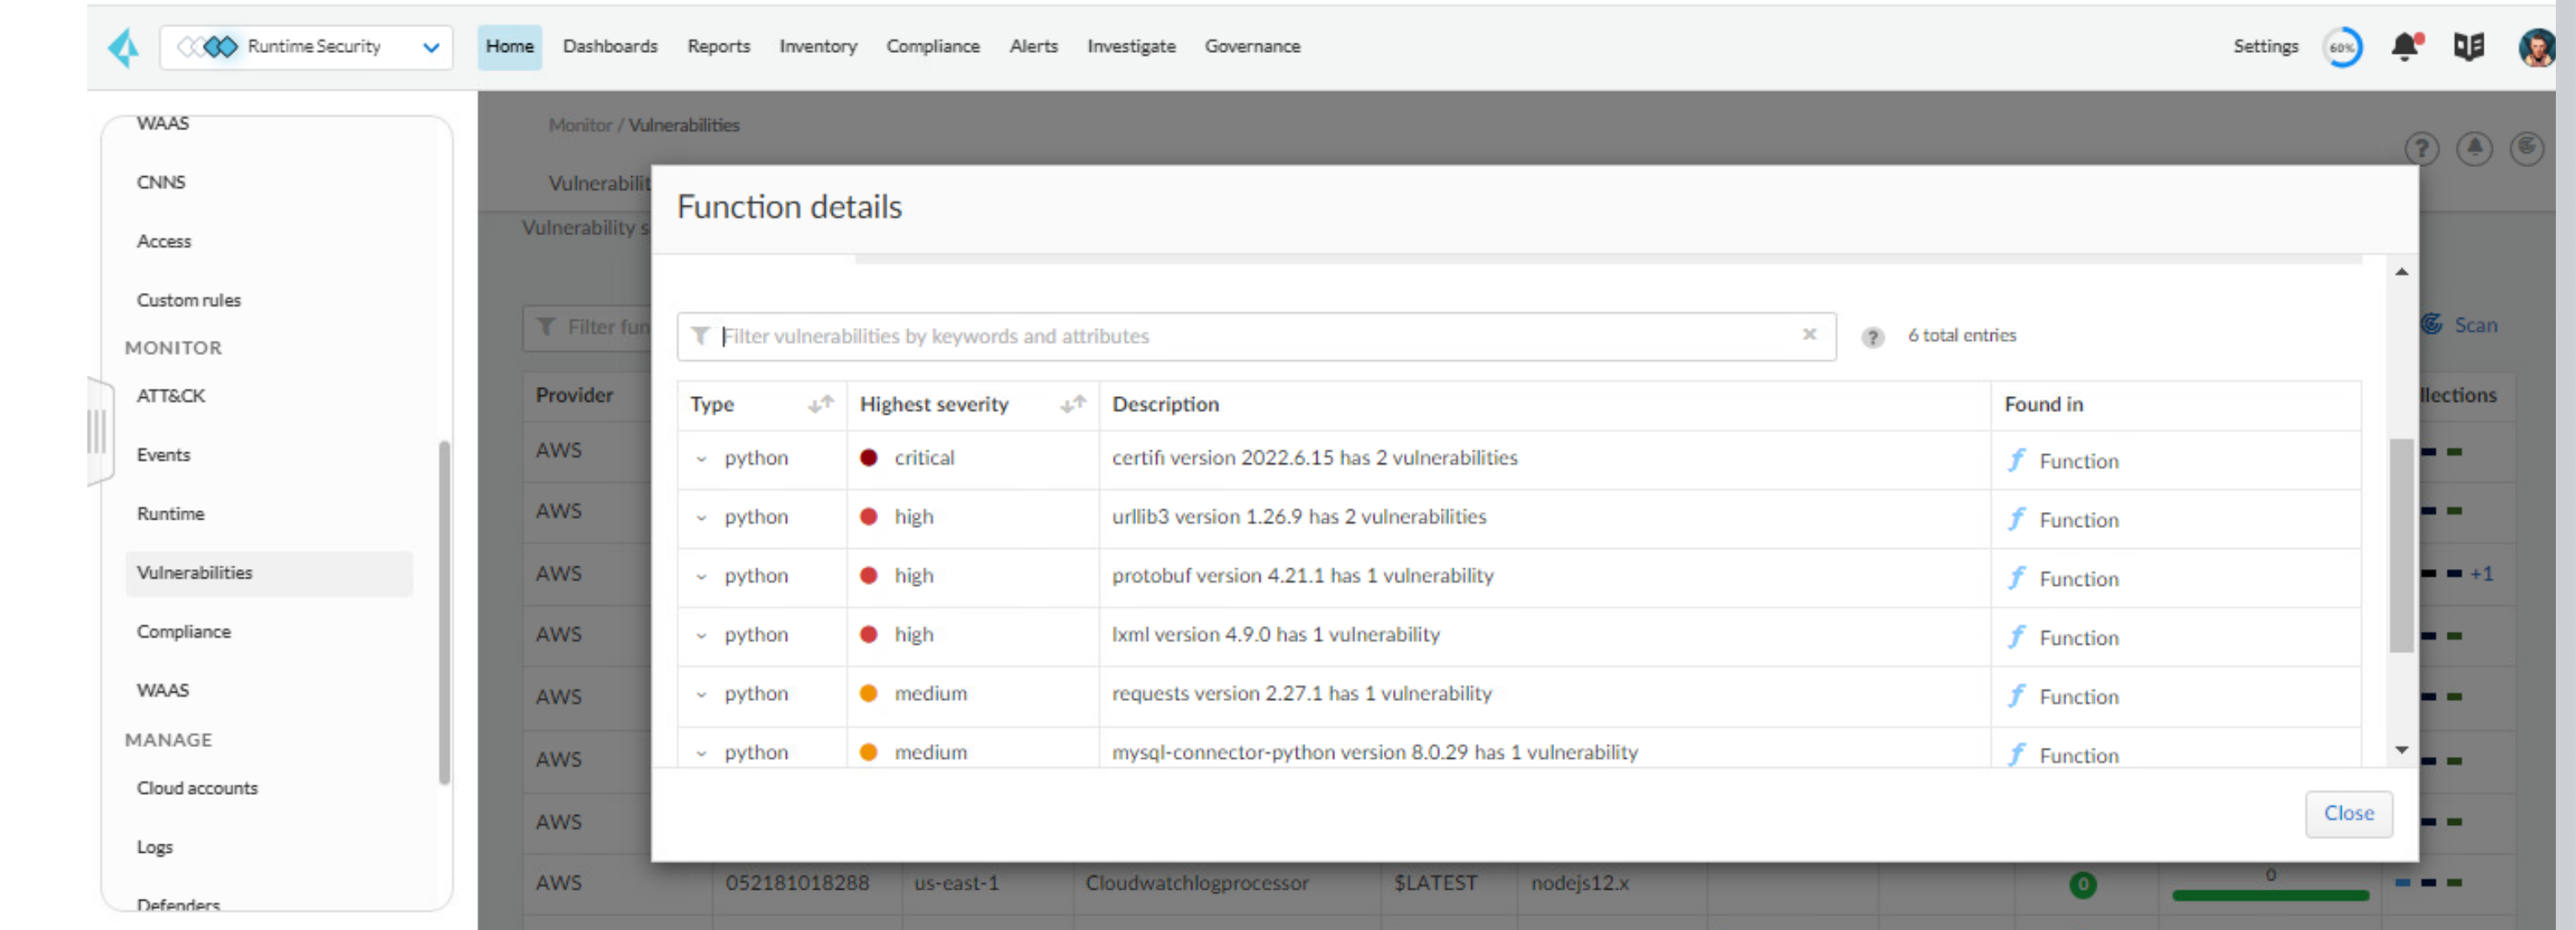
Task: Go to the Investigate tab
Action: tap(1130, 47)
